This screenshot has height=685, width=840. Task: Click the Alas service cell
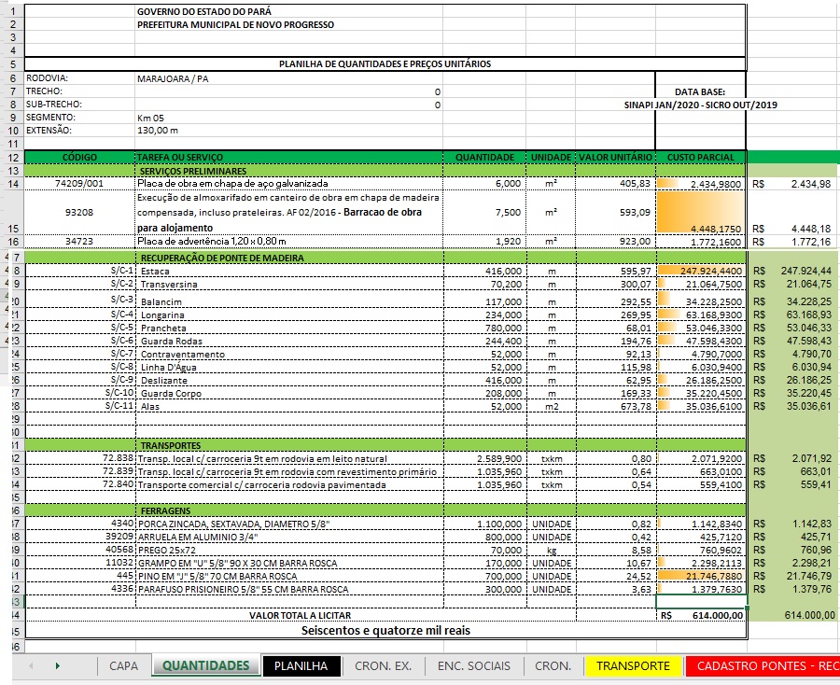point(288,406)
